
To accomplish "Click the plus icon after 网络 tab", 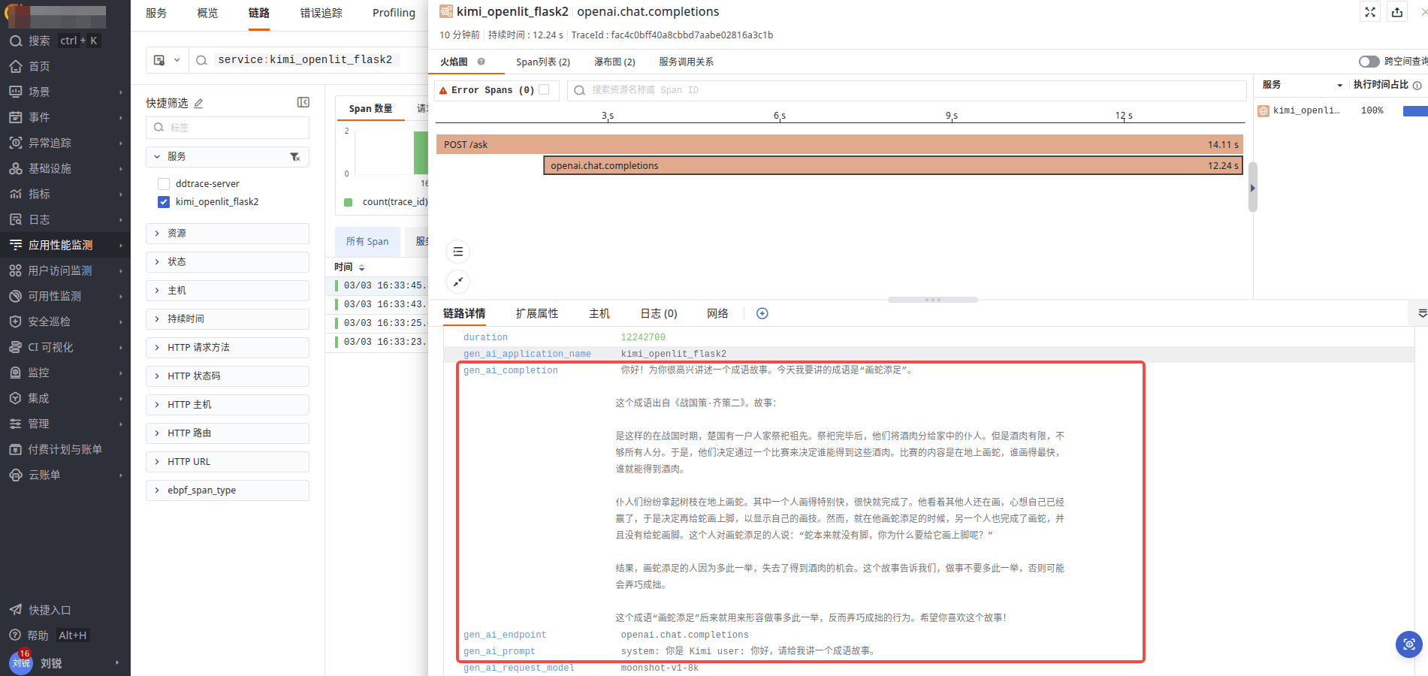I will [x=762, y=314].
